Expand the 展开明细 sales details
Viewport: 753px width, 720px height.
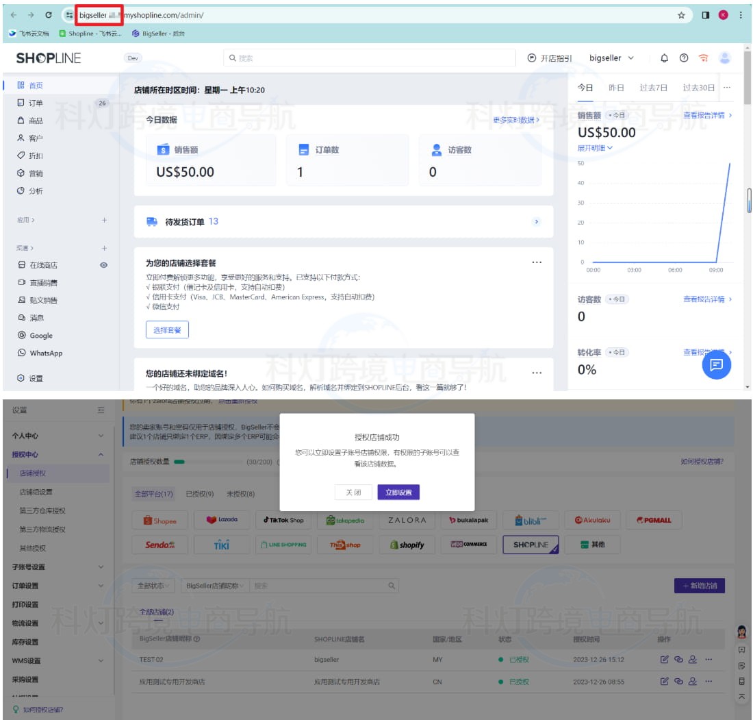pos(595,148)
